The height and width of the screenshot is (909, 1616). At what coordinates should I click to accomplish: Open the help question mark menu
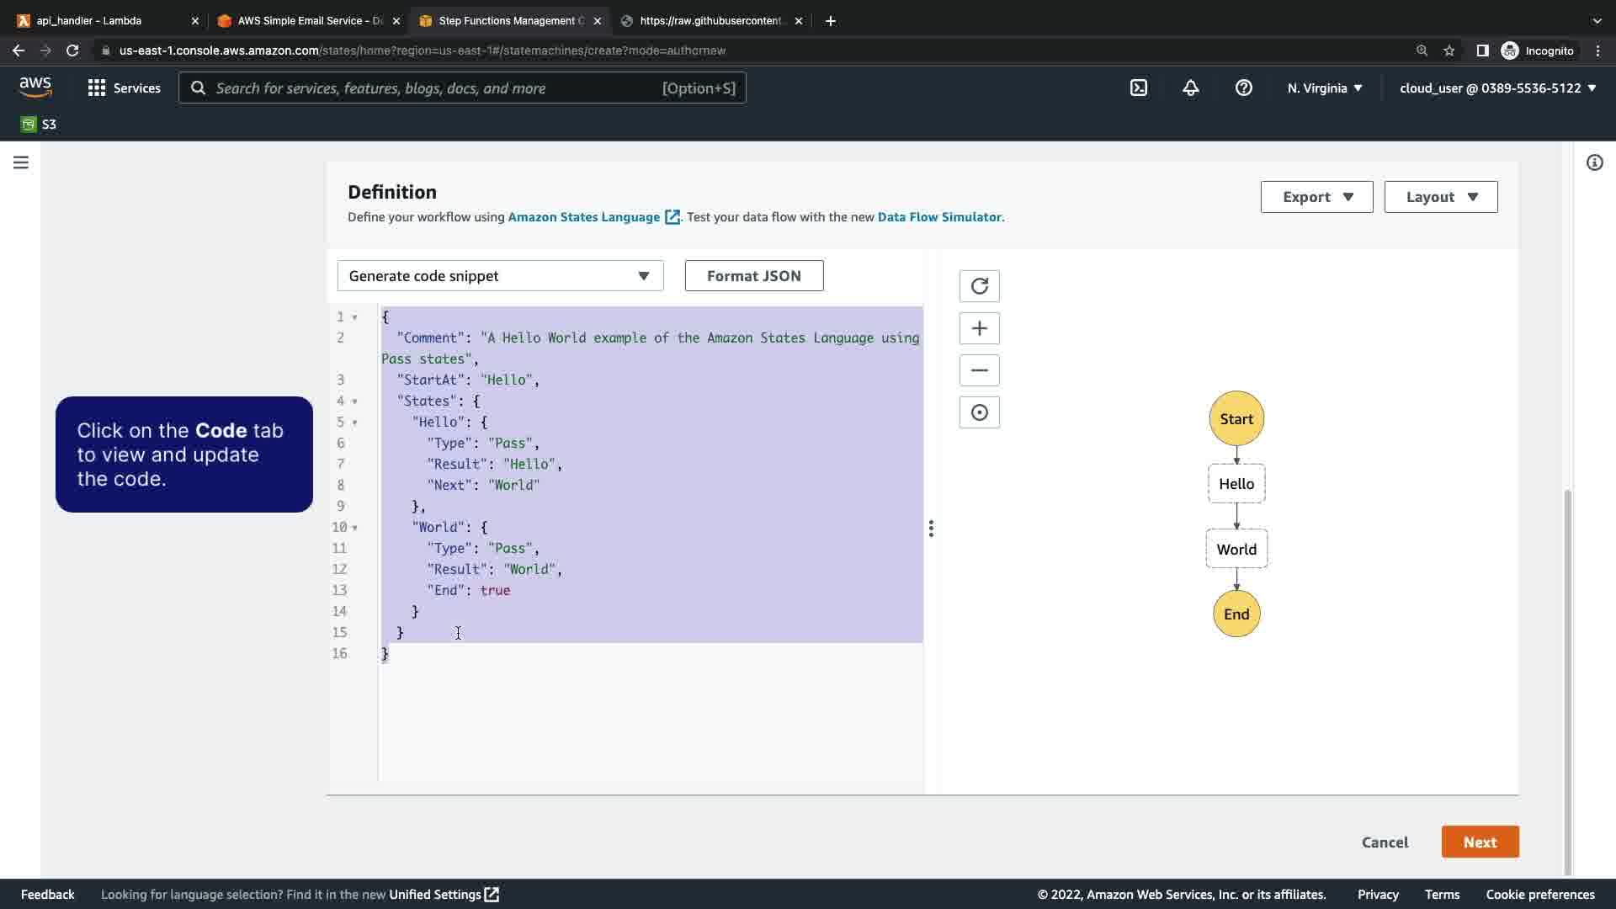click(1243, 88)
